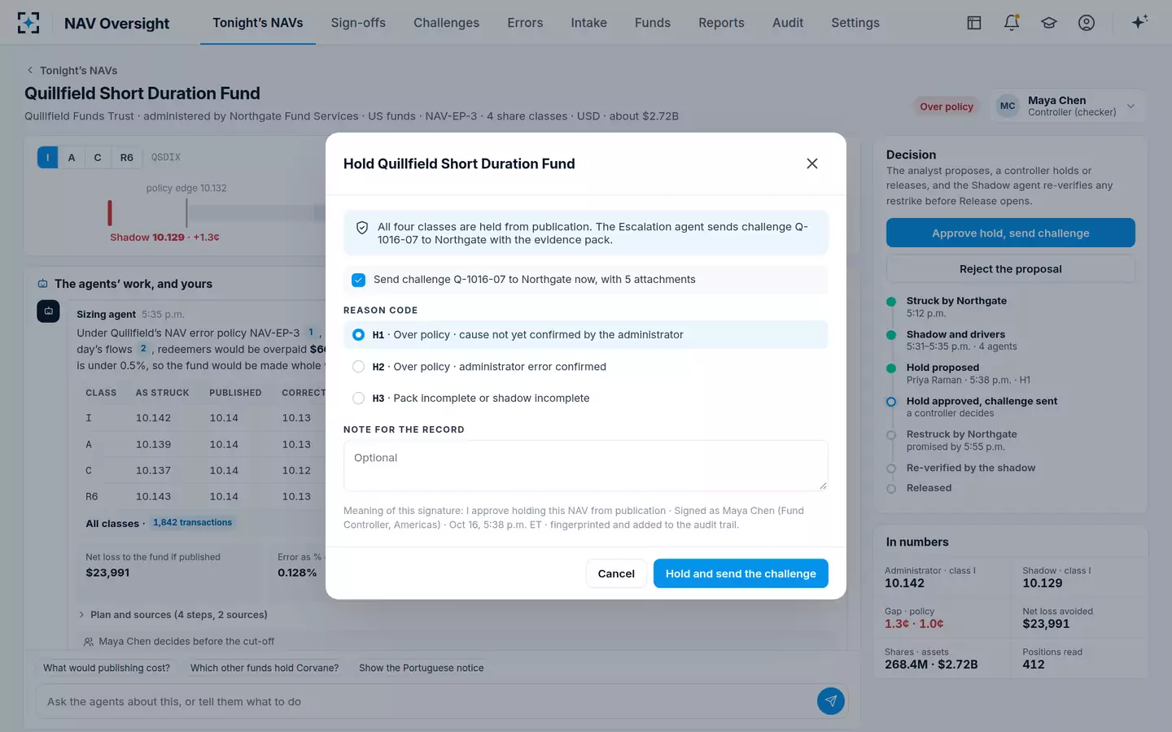The height and width of the screenshot is (732, 1172).
Task: Open the AI sparkle assistant icon
Action: tap(1139, 22)
